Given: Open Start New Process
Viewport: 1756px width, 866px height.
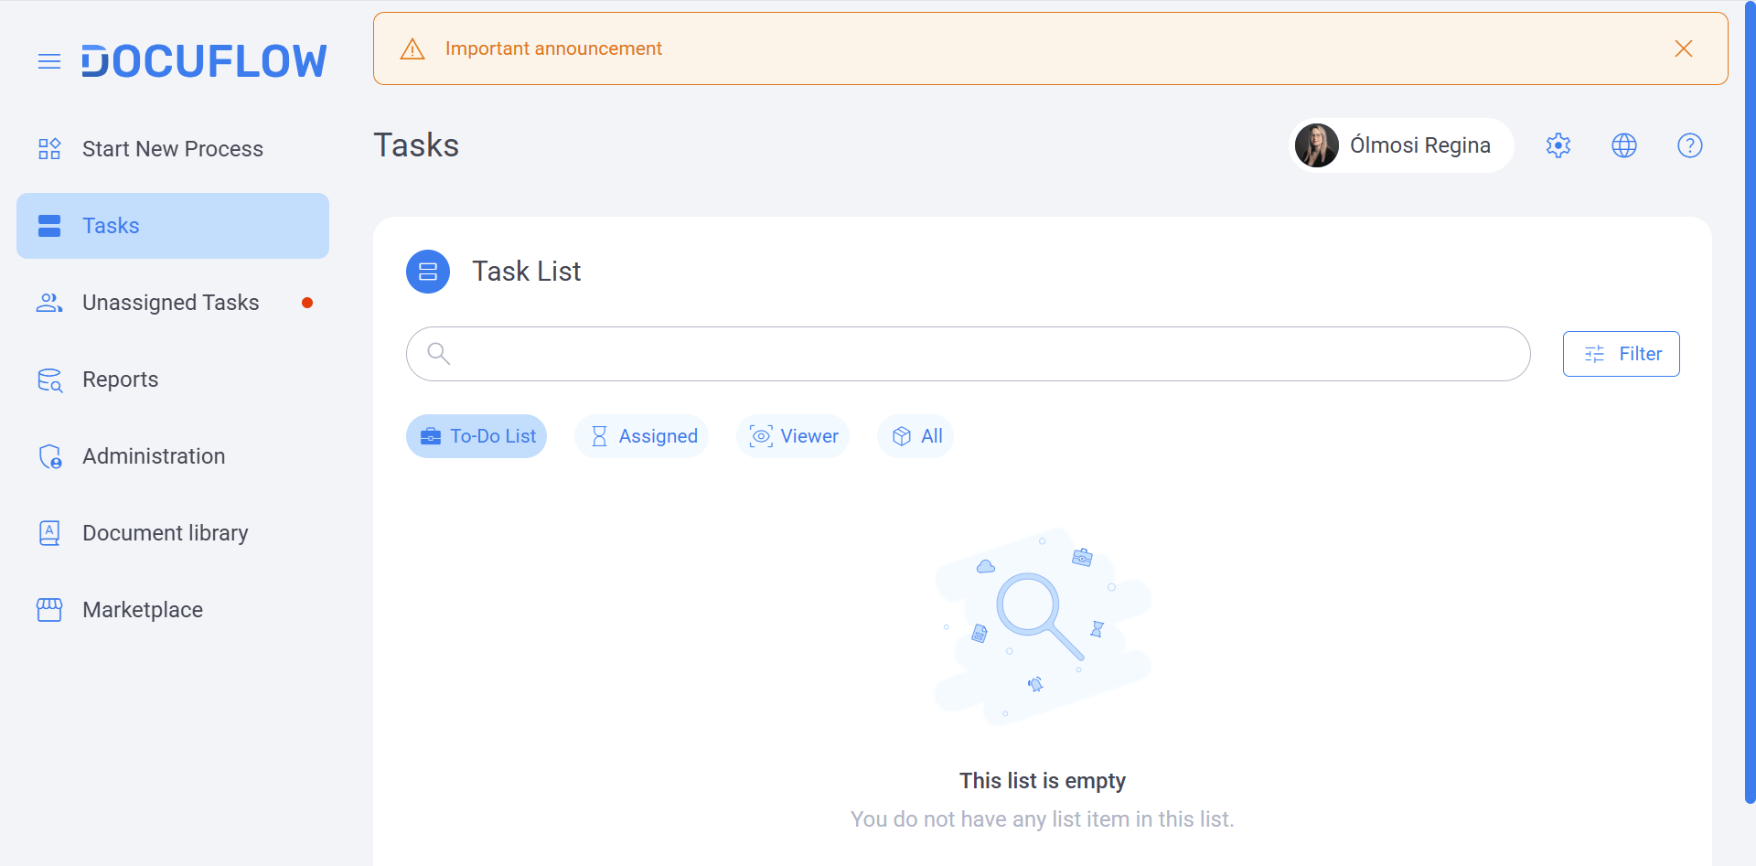Looking at the screenshot, I should coord(173,149).
